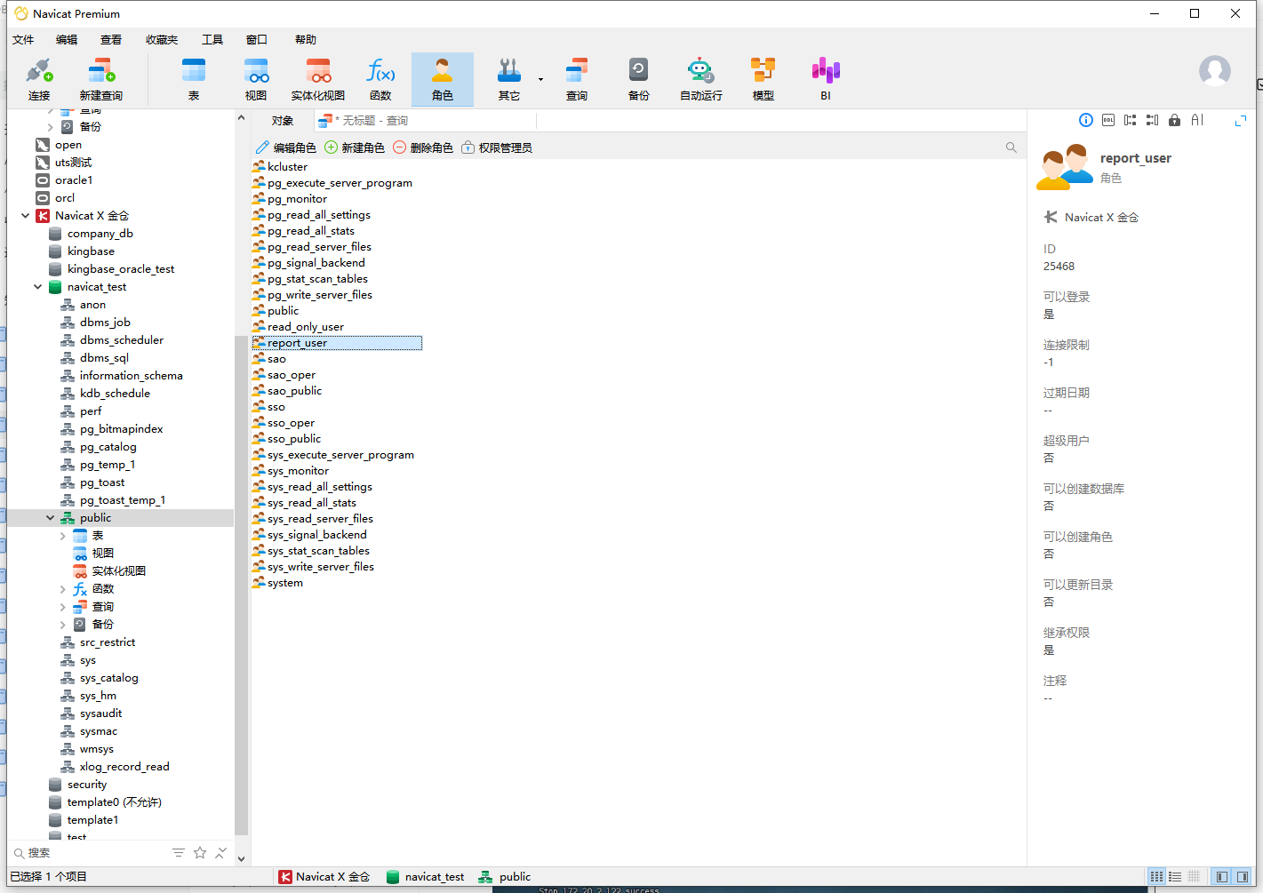Switch to detail view mode

[1194, 877]
